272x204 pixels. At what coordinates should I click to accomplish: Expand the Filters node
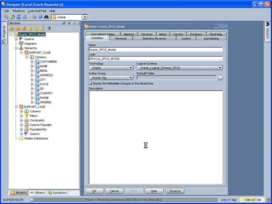pyautogui.click(x=21, y=116)
